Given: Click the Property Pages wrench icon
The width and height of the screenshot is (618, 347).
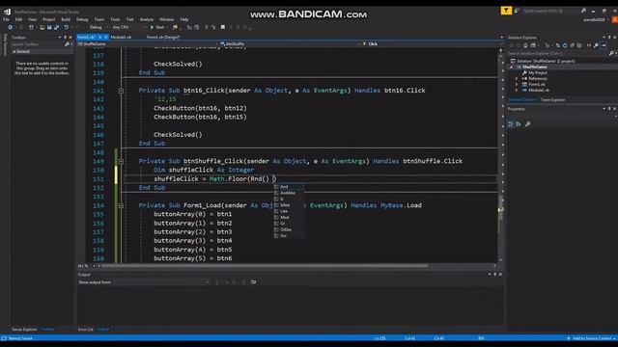Looking at the screenshot, I should pos(528,124).
